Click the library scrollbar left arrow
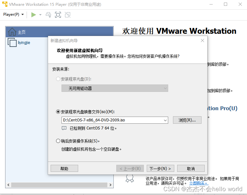 [x=8, y=185]
